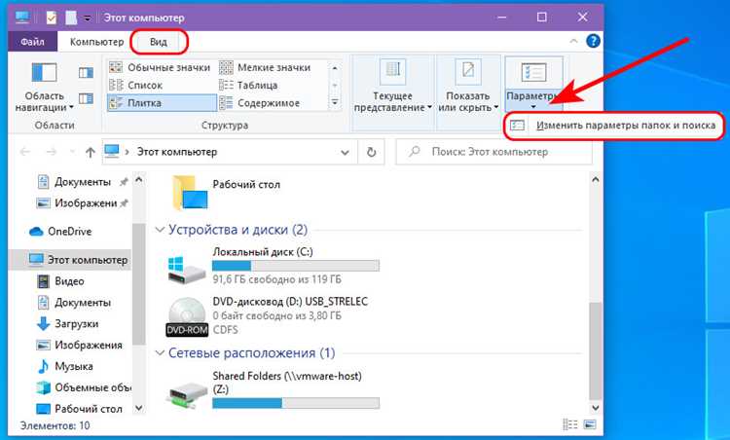Open Музыка in navigation pane
The image size is (730, 440).
[x=64, y=366]
